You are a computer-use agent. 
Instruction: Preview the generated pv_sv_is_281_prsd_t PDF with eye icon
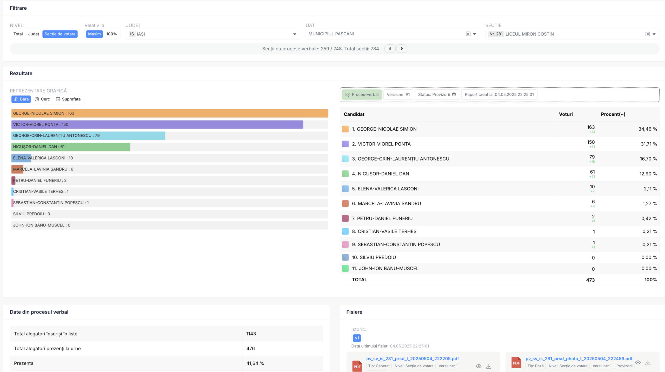(478, 366)
